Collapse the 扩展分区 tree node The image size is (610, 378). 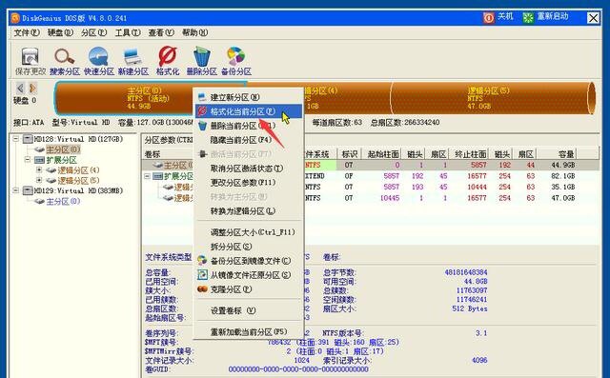28,160
